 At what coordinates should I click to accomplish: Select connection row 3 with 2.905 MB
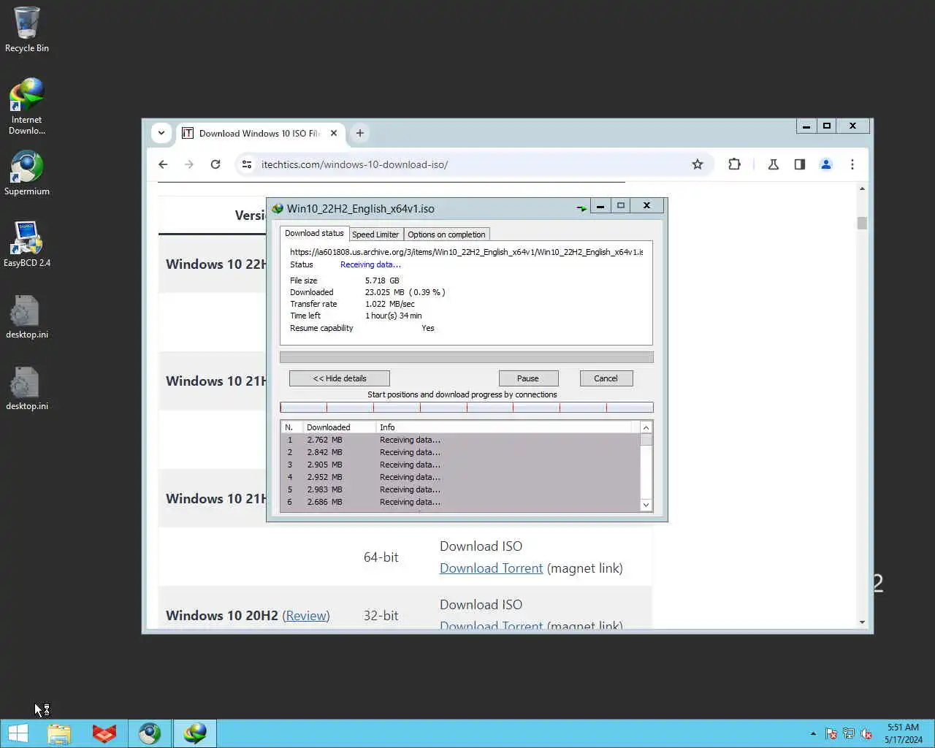460,465
